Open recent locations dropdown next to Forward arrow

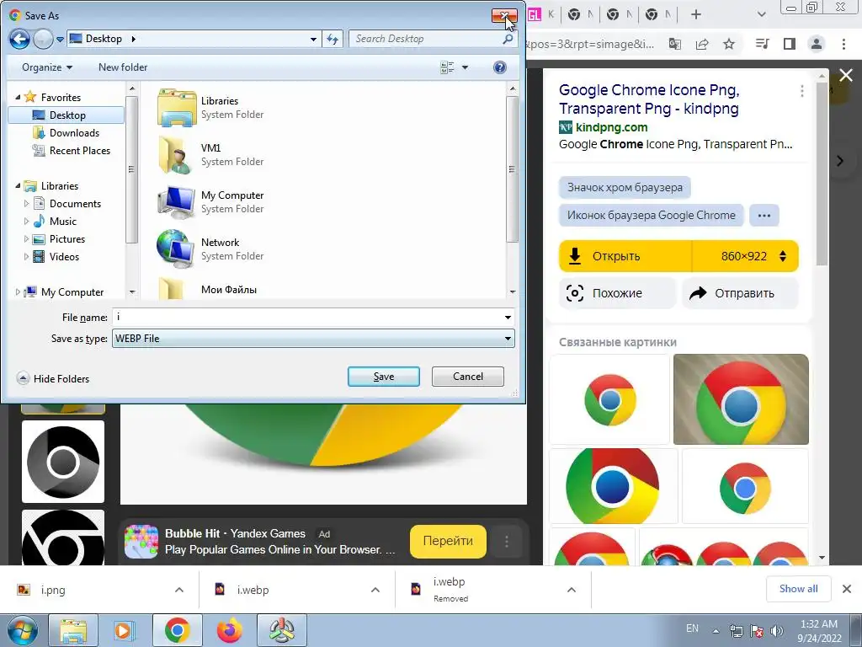(60, 40)
